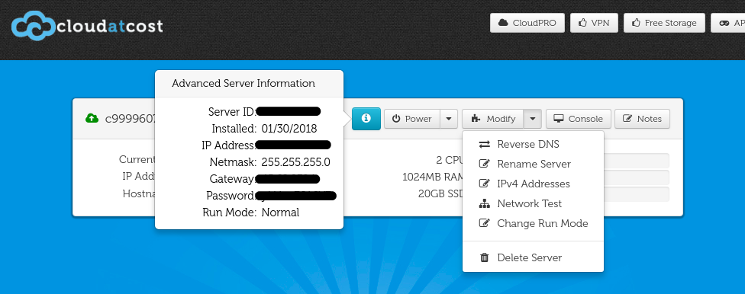Click the Advanced Server Information heading

[243, 84]
